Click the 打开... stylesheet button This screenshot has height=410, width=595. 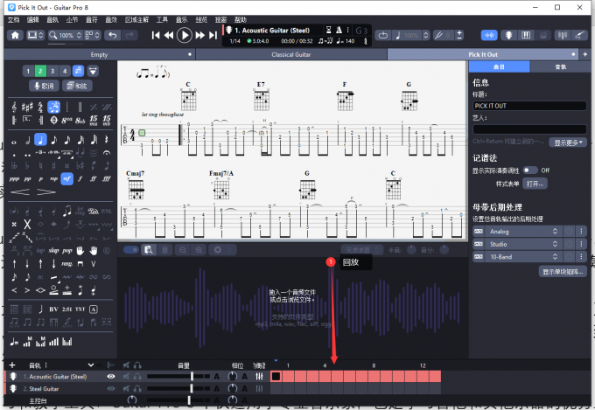pos(535,184)
